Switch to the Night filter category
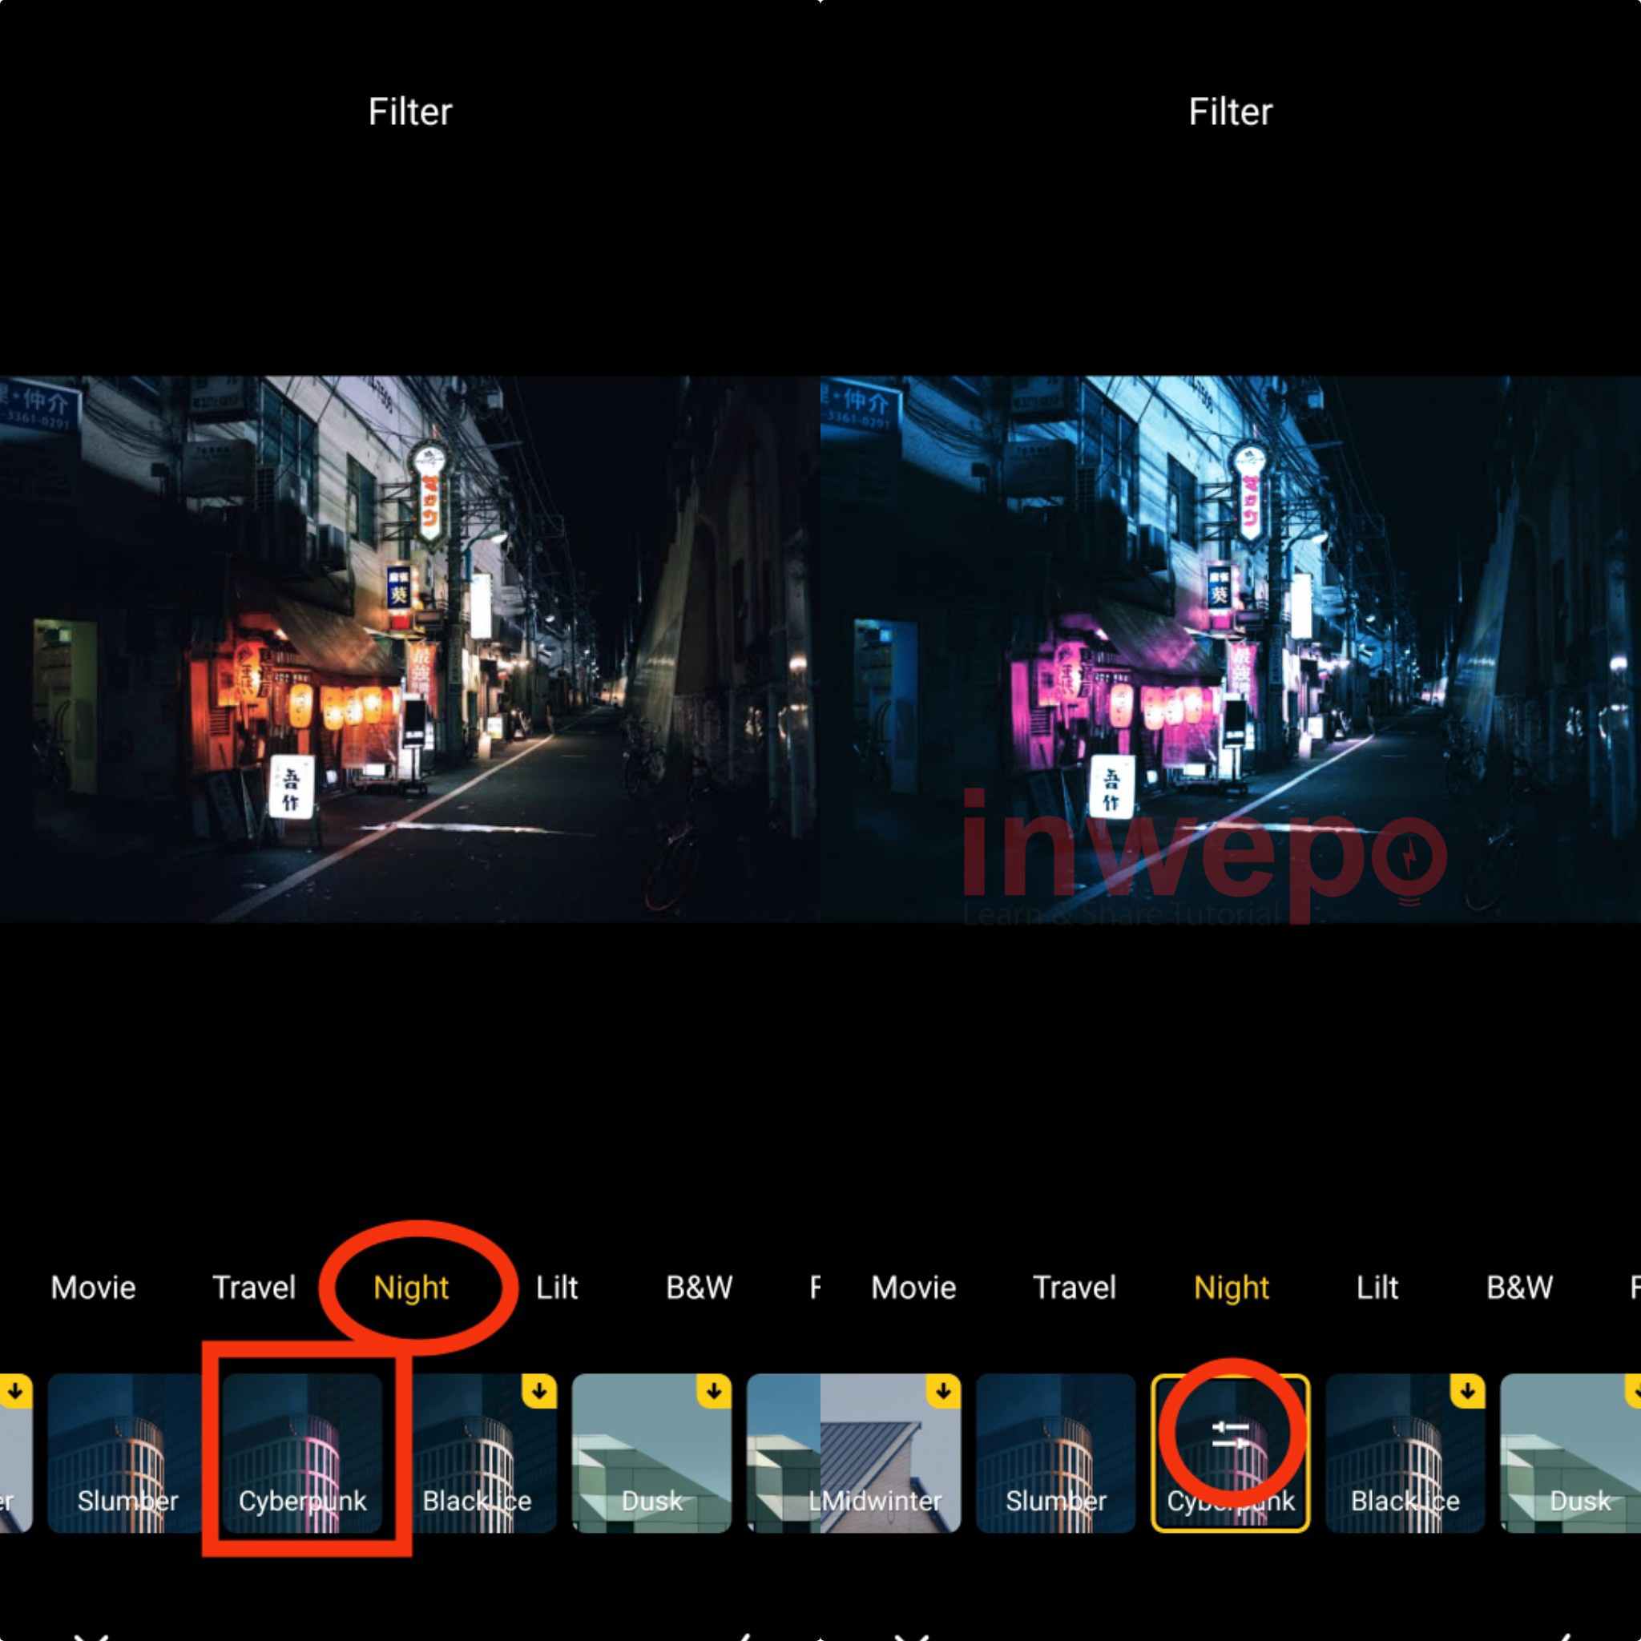The height and width of the screenshot is (1641, 1641). point(410,1288)
